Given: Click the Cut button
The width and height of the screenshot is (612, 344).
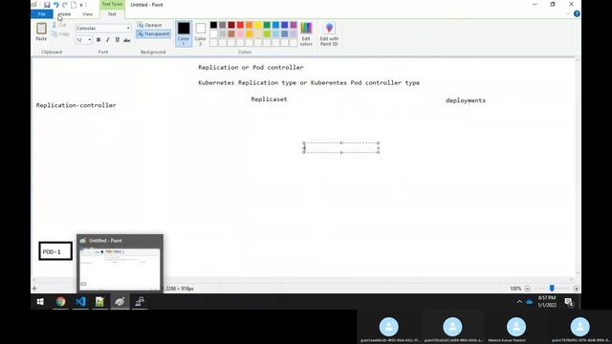Looking at the screenshot, I should 59,25.
